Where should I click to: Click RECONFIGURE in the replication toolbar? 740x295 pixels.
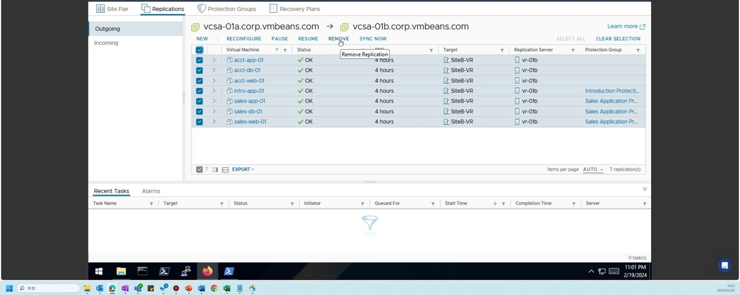tap(244, 39)
